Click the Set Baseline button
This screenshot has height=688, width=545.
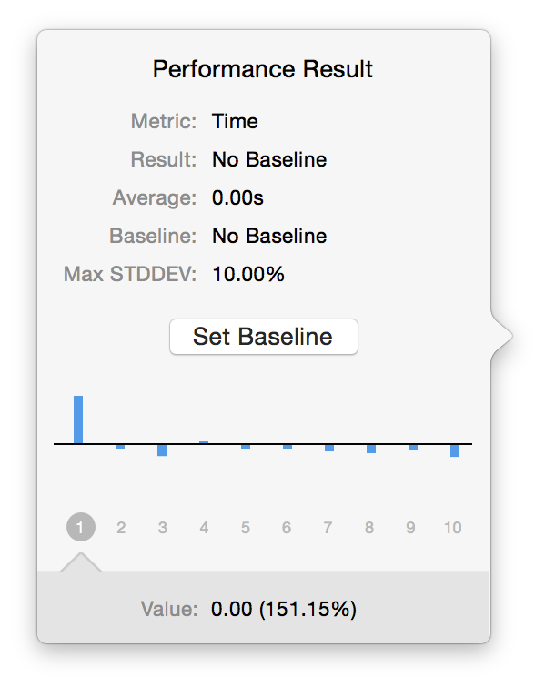pyautogui.click(x=264, y=337)
